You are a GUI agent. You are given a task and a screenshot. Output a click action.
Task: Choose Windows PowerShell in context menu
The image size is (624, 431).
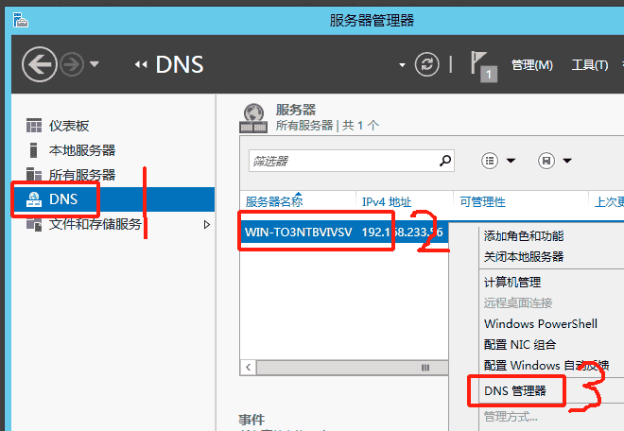[540, 323]
